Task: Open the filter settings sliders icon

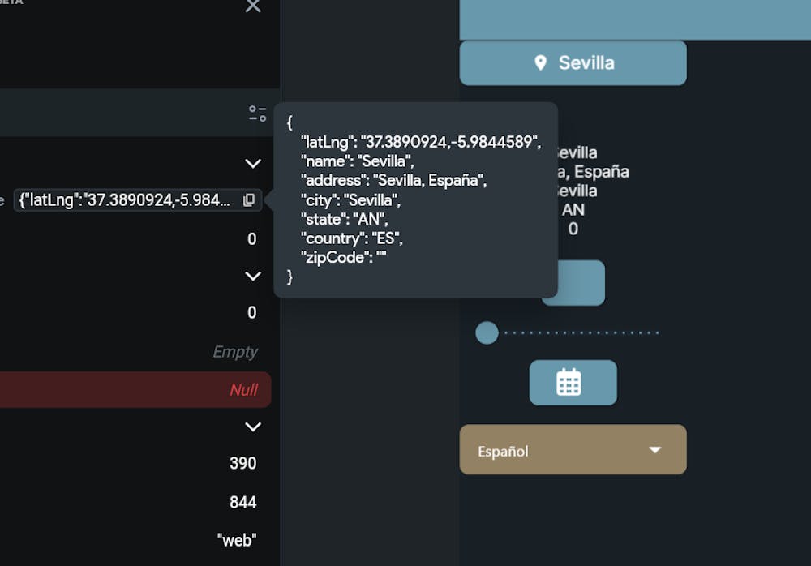Action: pyautogui.click(x=257, y=114)
